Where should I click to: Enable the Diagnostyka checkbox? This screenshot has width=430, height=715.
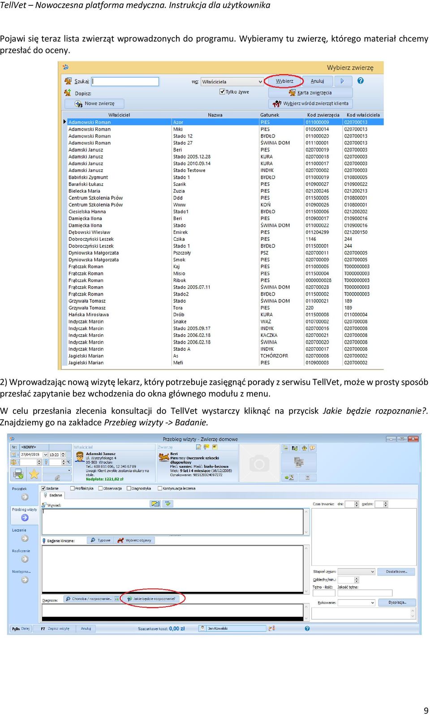(x=129, y=488)
